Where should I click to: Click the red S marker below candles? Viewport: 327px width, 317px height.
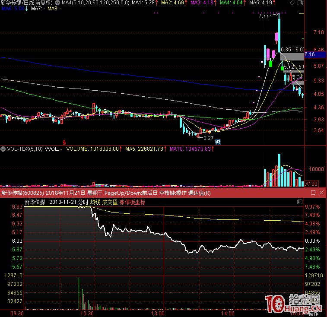point(64,143)
